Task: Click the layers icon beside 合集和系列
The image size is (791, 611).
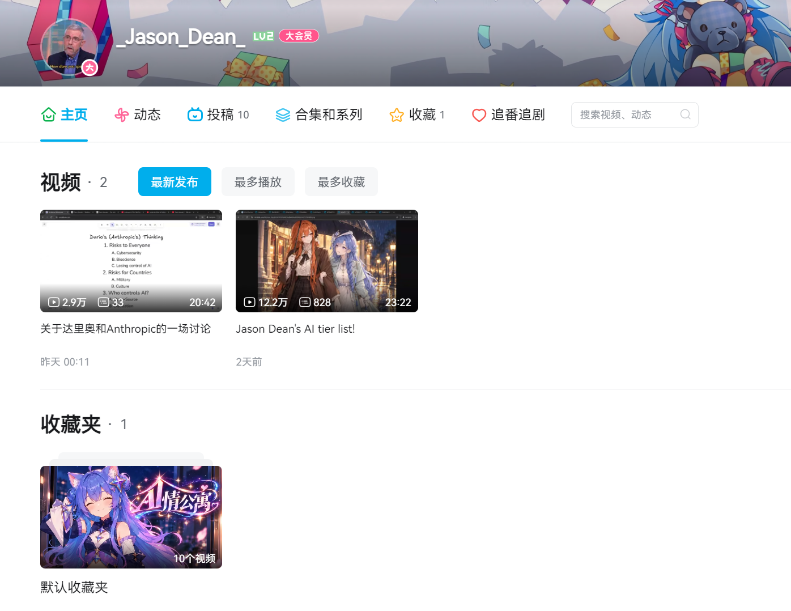Action: (283, 115)
